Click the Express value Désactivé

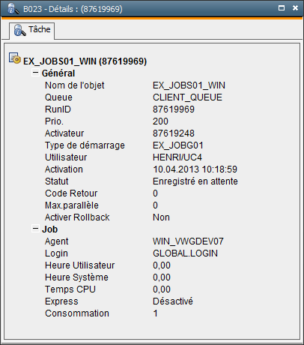(173, 301)
